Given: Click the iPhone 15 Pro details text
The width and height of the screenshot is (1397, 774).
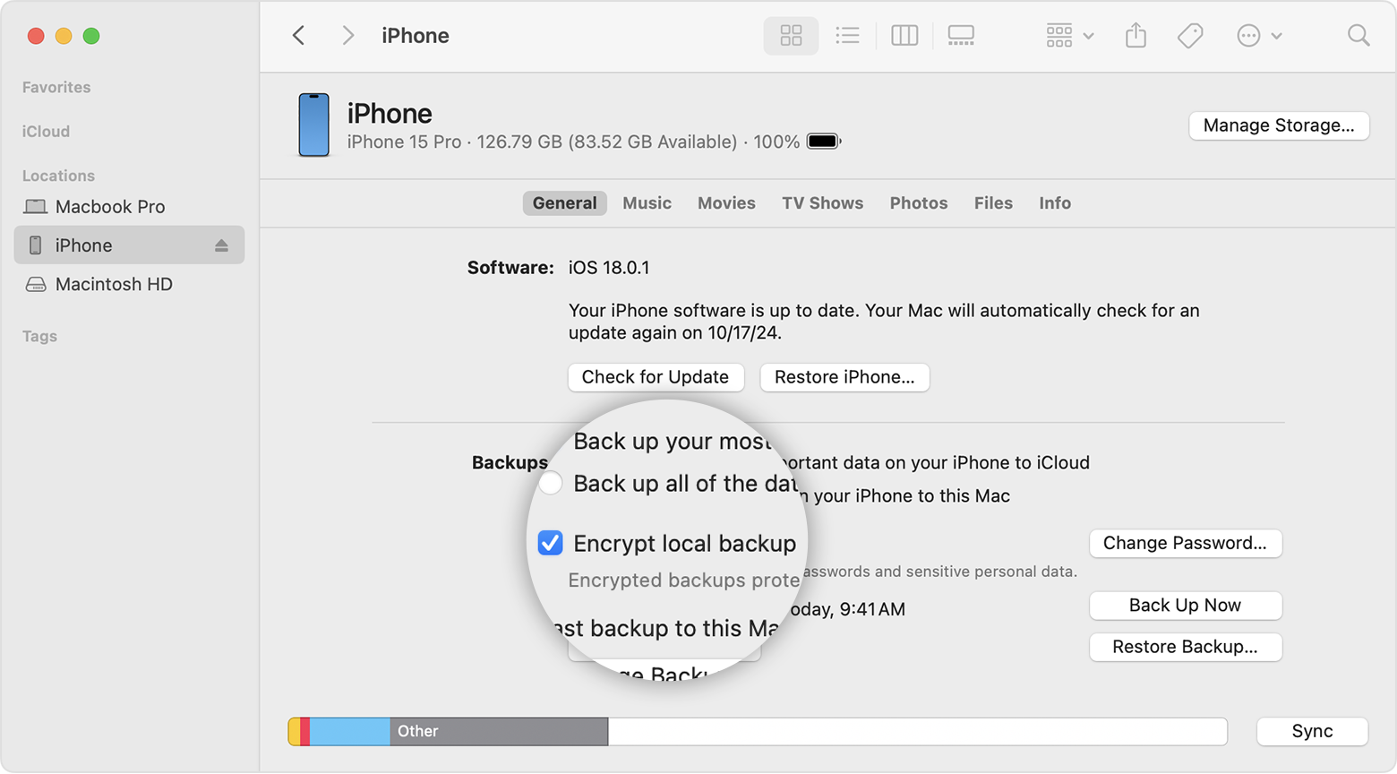Looking at the screenshot, I should (573, 142).
